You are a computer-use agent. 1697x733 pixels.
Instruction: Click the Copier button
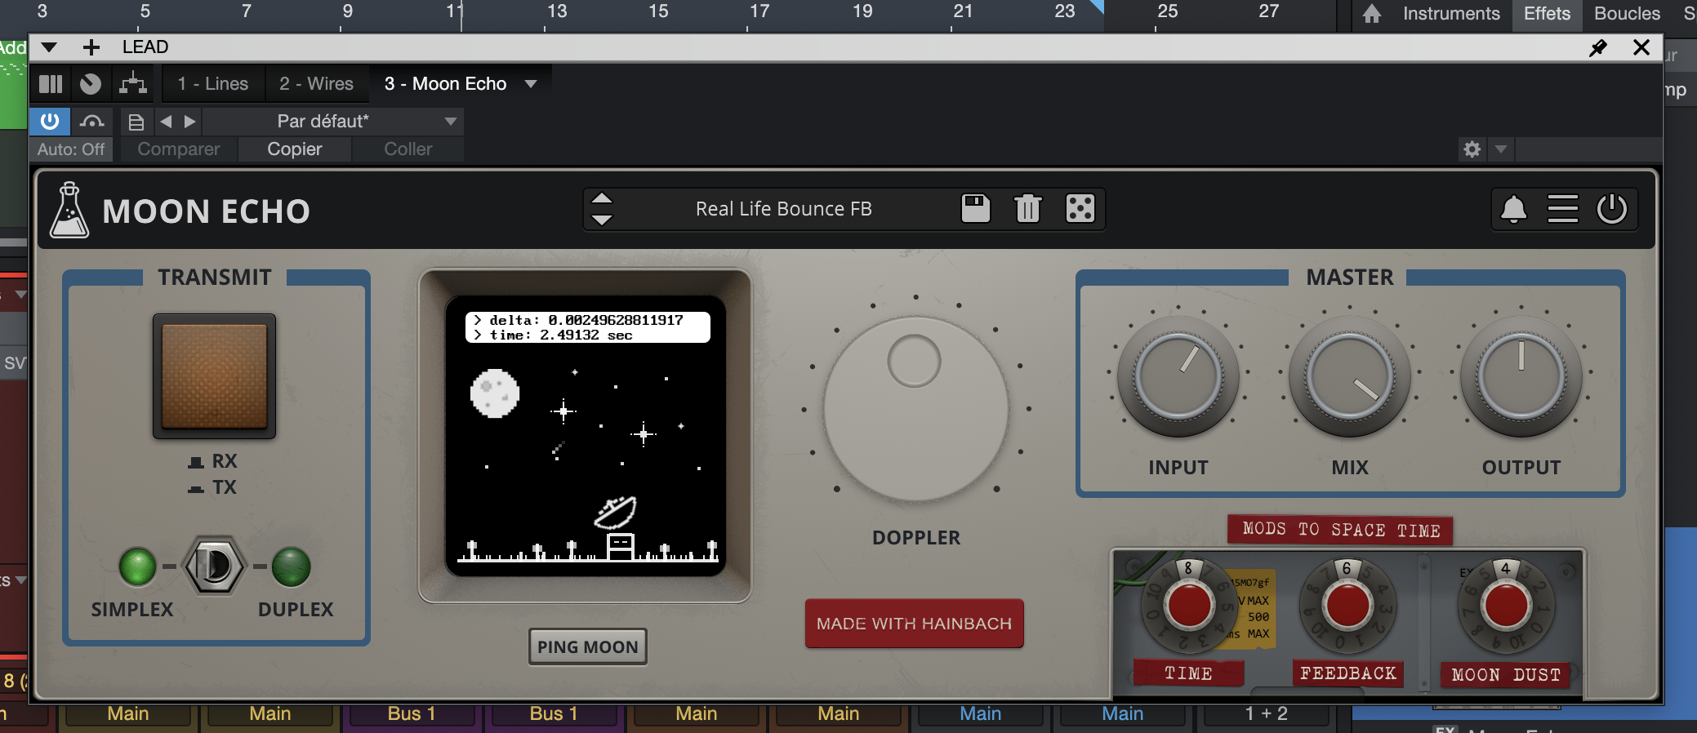(295, 149)
